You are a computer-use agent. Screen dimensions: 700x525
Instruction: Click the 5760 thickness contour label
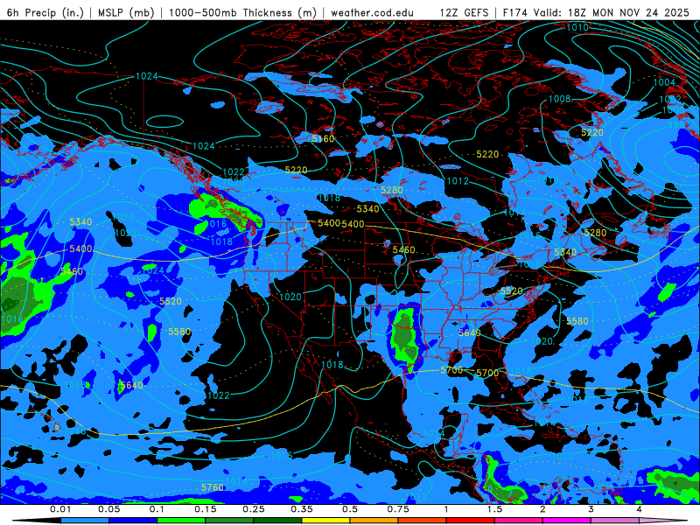pyautogui.click(x=212, y=487)
